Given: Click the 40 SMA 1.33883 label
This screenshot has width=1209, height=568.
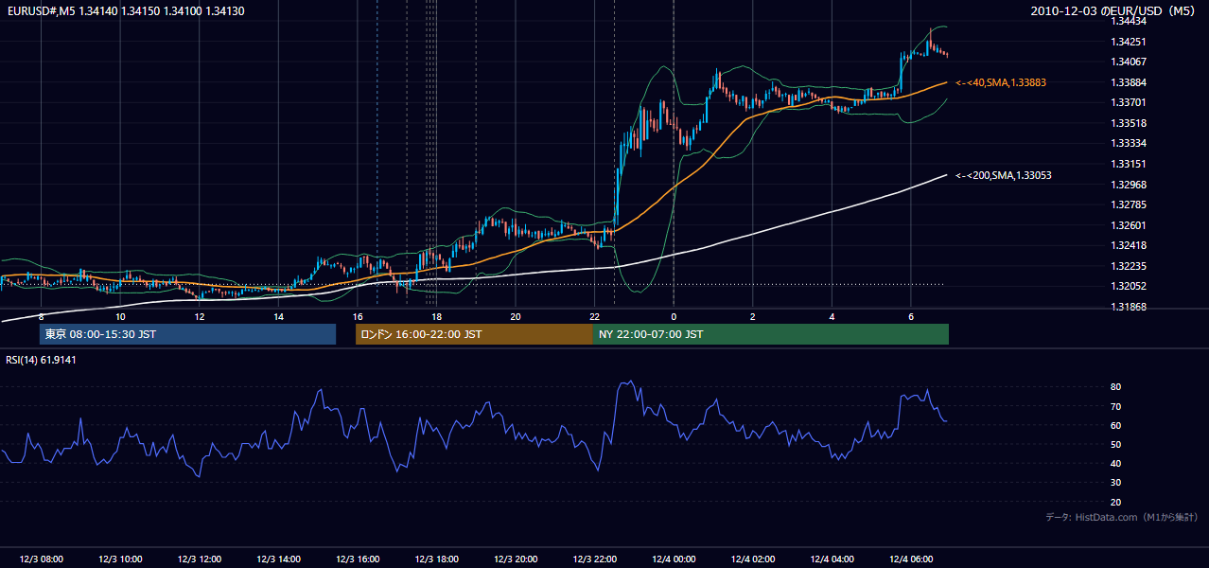Looking at the screenshot, I should coord(1001,83).
